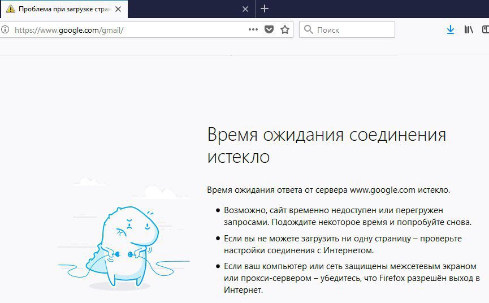Click the dinosaur error illustration
The width and height of the screenshot is (489, 303).
pos(124,234)
